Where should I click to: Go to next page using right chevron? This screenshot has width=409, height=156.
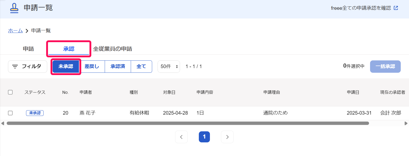(227, 137)
